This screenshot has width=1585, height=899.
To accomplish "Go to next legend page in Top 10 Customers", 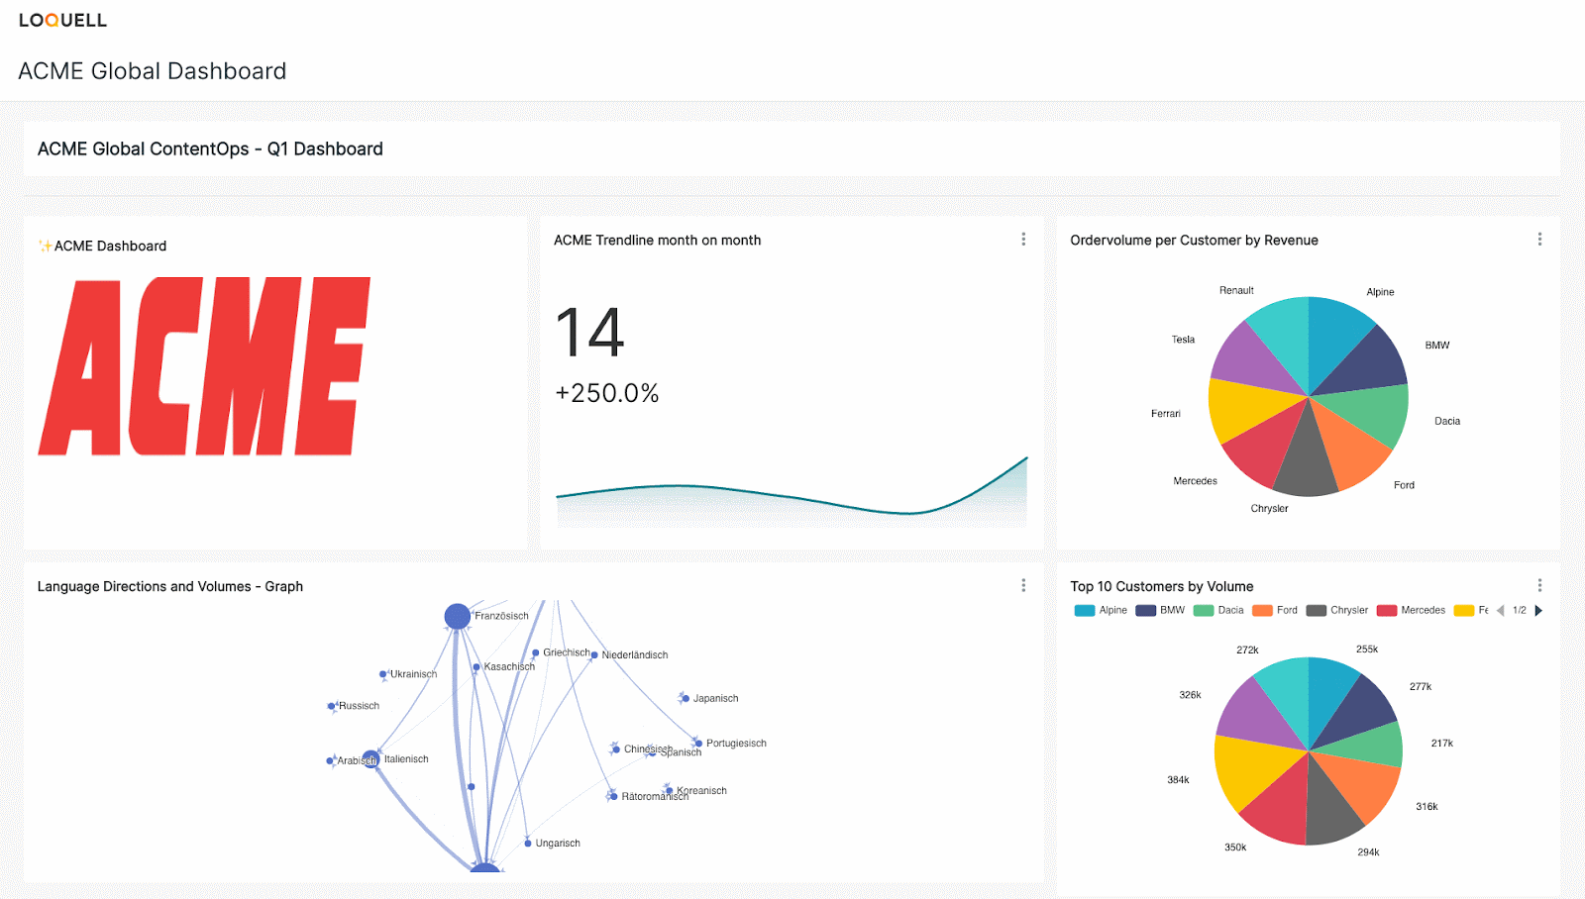I will [x=1538, y=611].
